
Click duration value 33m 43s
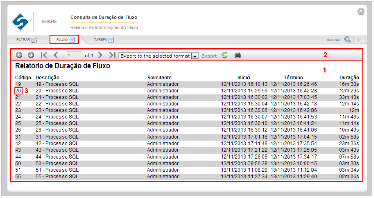[x=349, y=97]
